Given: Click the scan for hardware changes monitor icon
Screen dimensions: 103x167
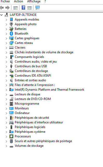Looking at the screenshot, I should [38, 8].
